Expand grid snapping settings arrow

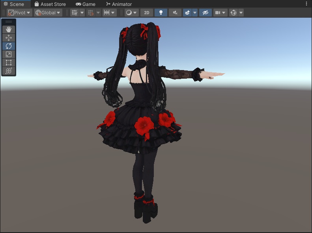[98, 13]
